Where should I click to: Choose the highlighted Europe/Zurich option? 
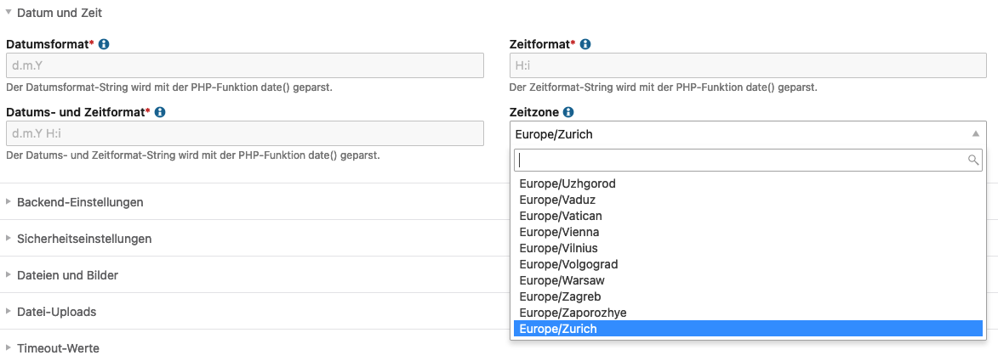[558, 329]
